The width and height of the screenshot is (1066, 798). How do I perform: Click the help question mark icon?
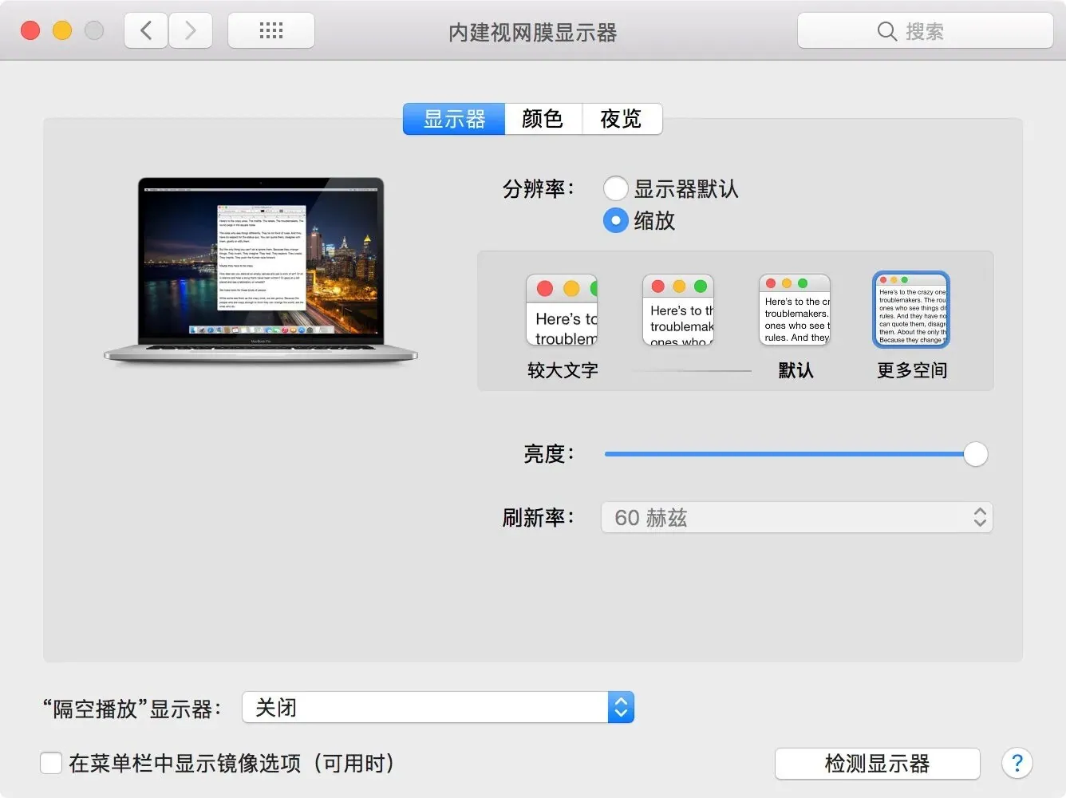pos(1017,764)
